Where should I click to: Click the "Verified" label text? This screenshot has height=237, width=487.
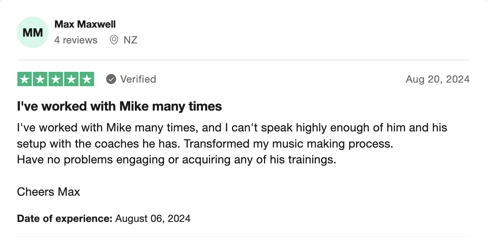click(138, 79)
